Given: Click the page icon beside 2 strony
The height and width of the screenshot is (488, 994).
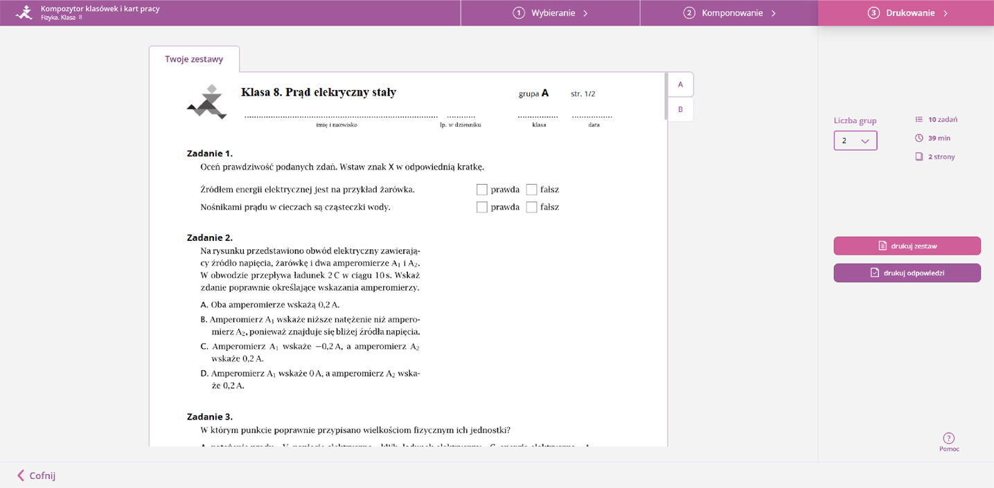Looking at the screenshot, I should [919, 156].
